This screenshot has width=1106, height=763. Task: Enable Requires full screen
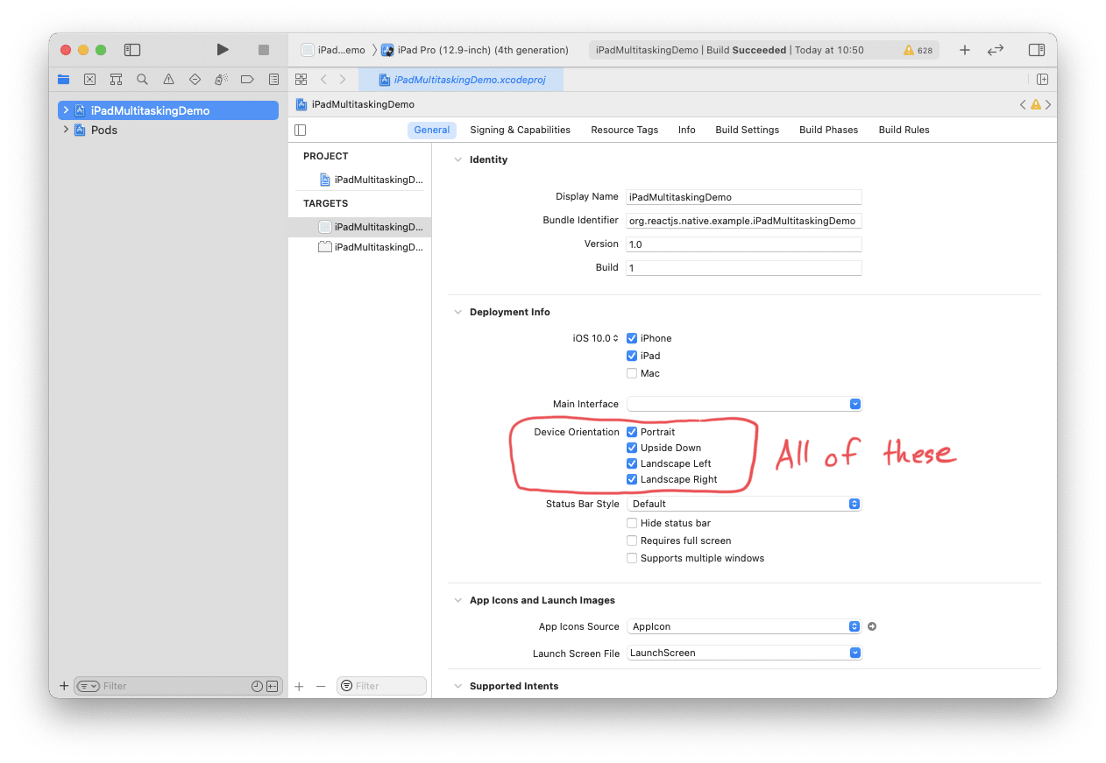coord(632,540)
